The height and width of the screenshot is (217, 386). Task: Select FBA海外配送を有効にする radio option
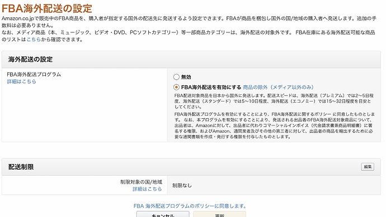click(x=176, y=87)
